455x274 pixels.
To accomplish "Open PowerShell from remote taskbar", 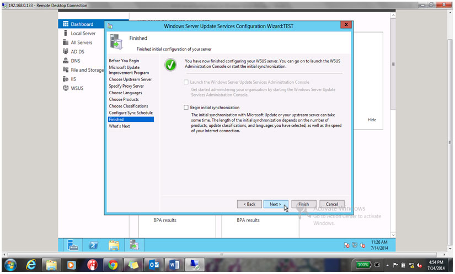I will [93, 245].
